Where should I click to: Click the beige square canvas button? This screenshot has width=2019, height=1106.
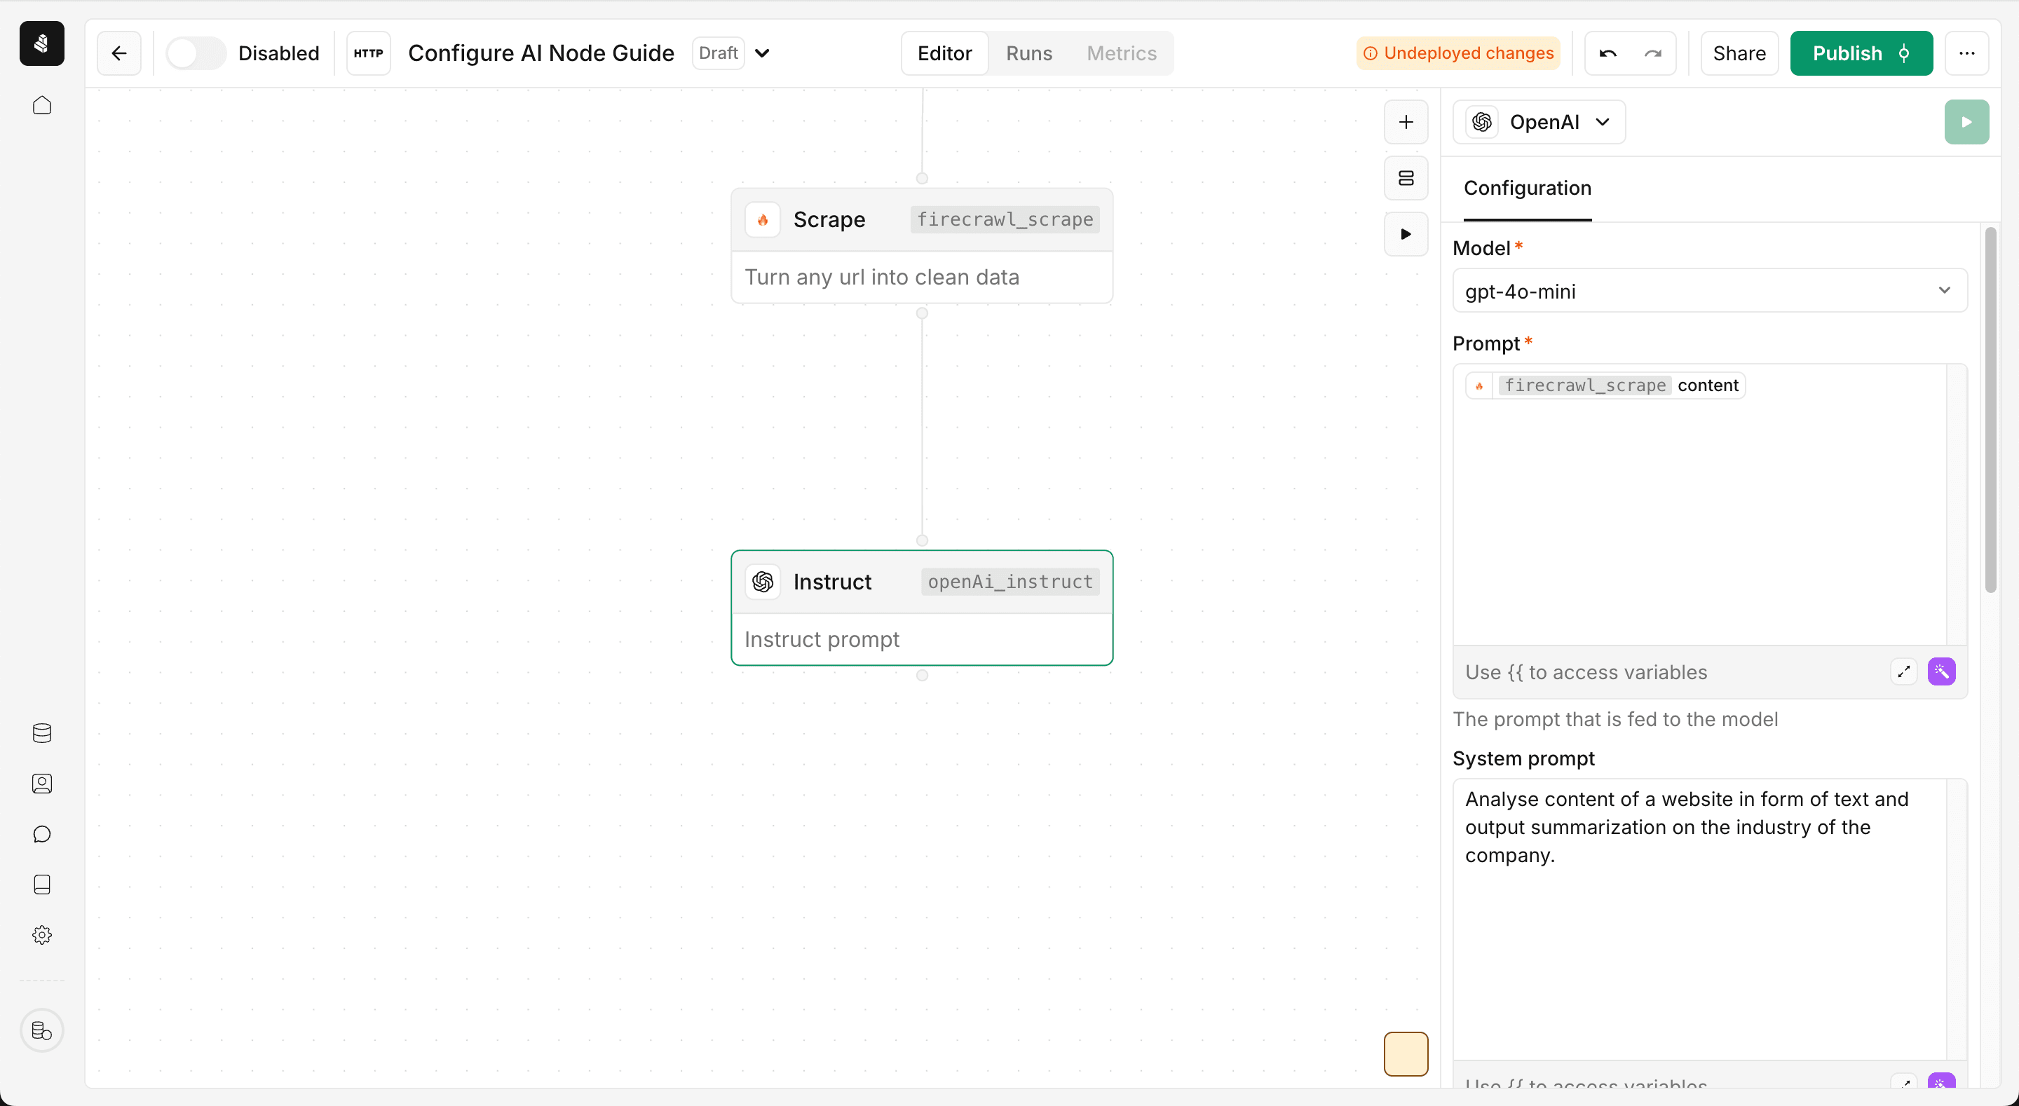pyautogui.click(x=1406, y=1053)
